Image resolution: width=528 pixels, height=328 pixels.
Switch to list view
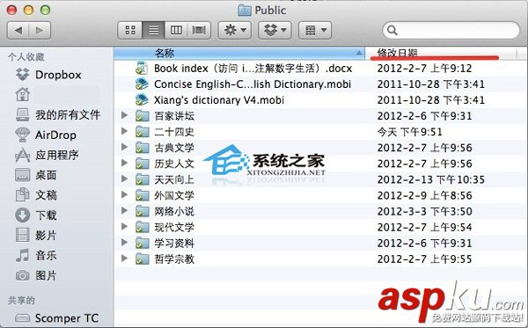point(153,30)
